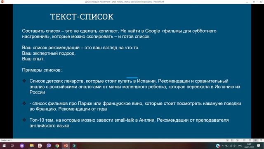Image resolution: width=264 pixels, height=149 pixels.
Task: Click the slide title ТЕКСТ-СПИСОК
Action: 82,17
